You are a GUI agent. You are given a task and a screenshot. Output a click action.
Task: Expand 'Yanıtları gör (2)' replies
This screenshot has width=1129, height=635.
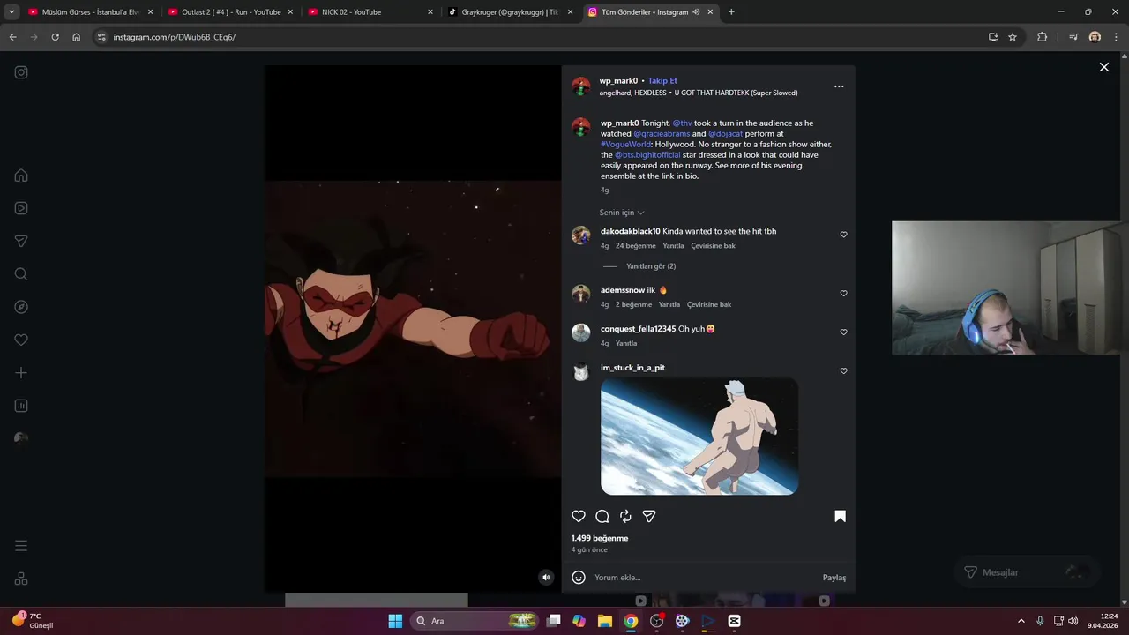click(651, 266)
